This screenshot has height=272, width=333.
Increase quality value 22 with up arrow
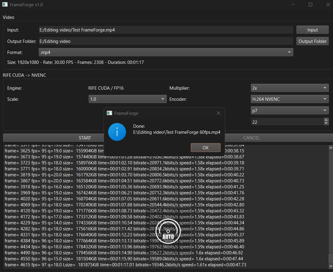coord(326,120)
